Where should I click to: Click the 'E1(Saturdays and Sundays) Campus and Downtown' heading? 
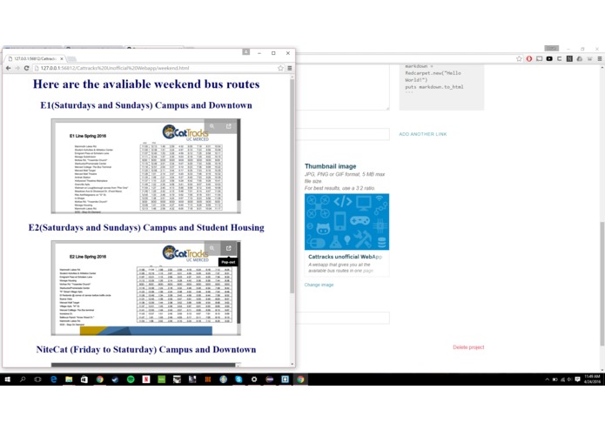[x=146, y=105]
